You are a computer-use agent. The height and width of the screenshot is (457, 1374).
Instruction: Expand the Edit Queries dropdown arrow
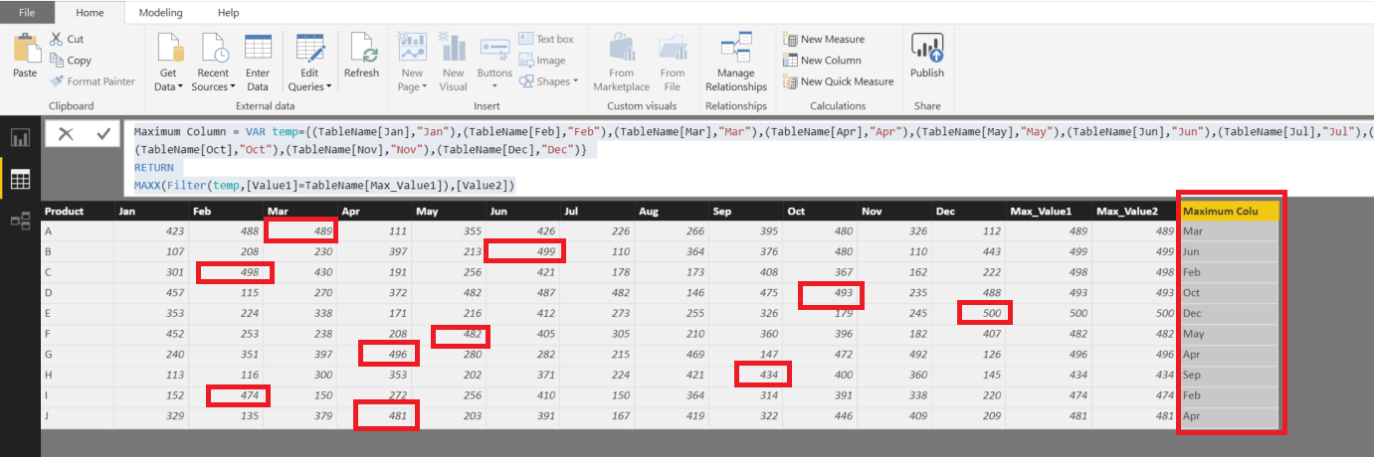point(328,87)
